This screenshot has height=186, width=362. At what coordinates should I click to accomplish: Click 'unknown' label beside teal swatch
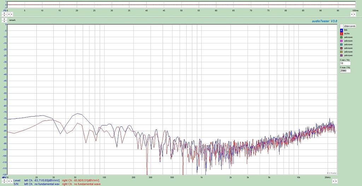click(x=348, y=45)
